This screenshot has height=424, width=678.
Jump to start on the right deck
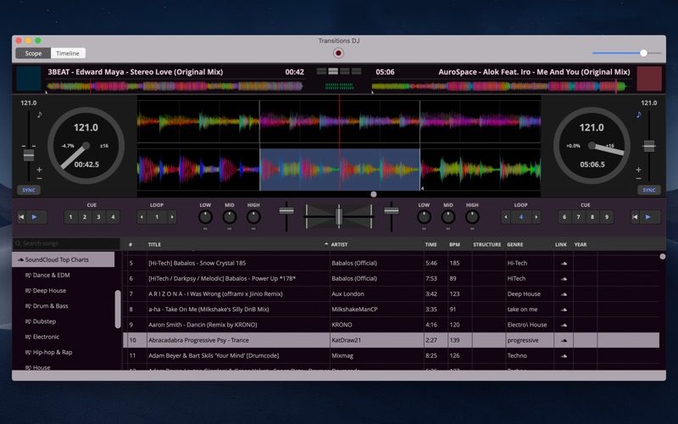[x=635, y=217]
